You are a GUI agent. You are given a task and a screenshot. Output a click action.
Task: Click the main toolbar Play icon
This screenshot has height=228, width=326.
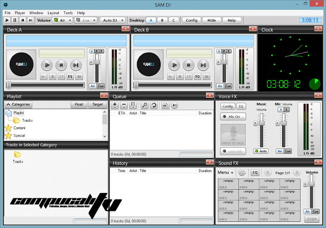(7, 20)
